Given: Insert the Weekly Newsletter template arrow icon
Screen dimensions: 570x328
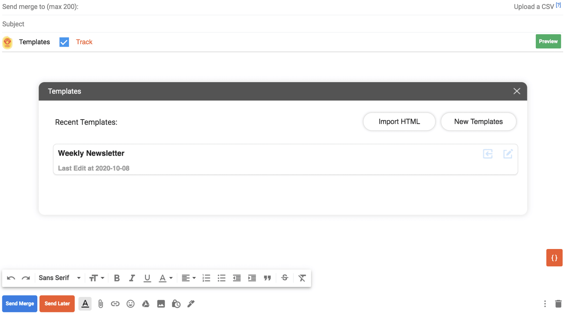Looking at the screenshot, I should tap(488, 154).
